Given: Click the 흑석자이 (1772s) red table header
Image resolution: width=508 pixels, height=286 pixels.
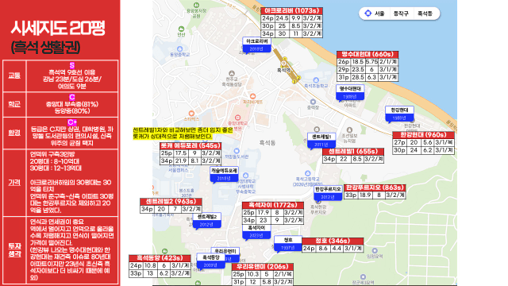Looking at the screenshot, I should click(x=273, y=205).
